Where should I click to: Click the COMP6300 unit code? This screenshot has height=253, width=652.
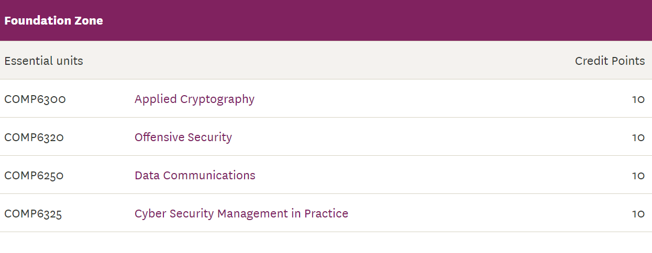pos(35,99)
